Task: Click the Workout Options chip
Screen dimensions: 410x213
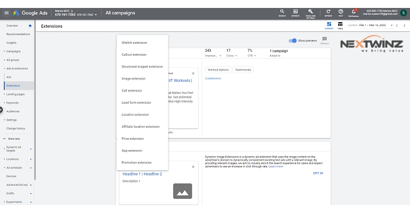Action: click(x=218, y=70)
